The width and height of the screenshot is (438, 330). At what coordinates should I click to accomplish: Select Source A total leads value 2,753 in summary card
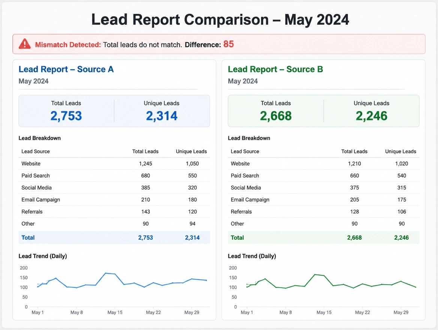coord(66,115)
